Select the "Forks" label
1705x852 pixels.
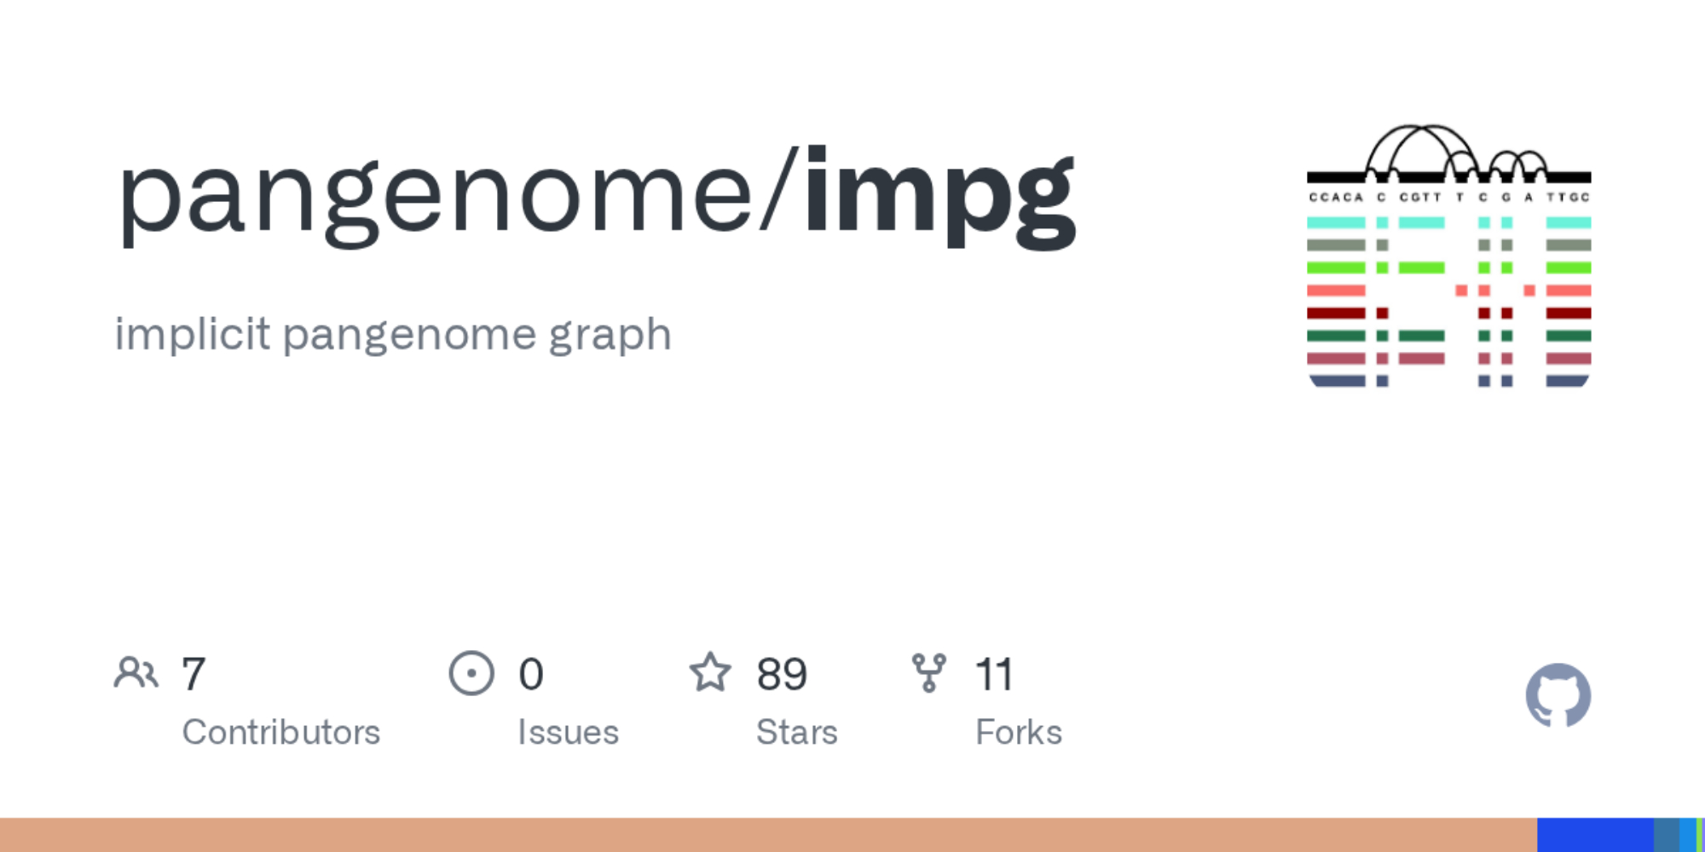(x=1019, y=733)
